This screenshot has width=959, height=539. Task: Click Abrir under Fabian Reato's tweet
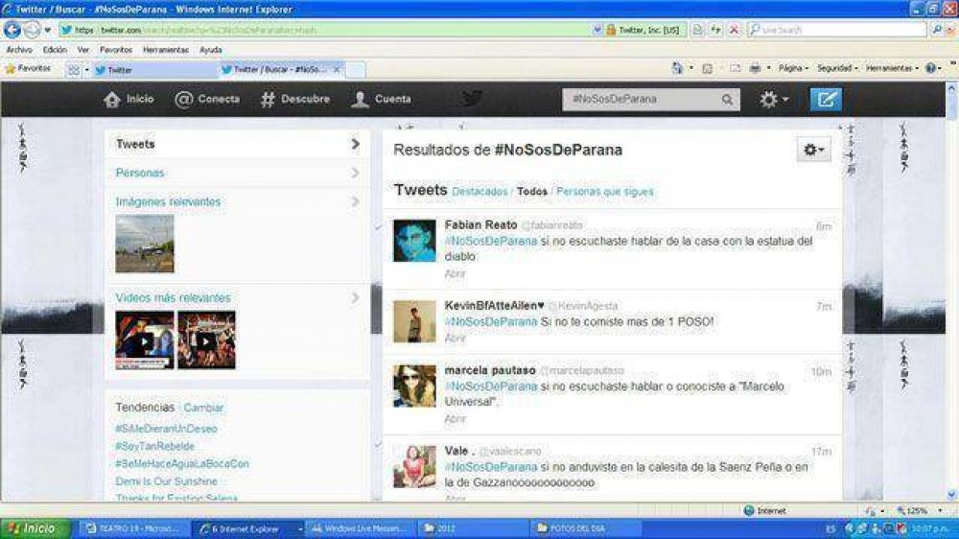[455, 274]
